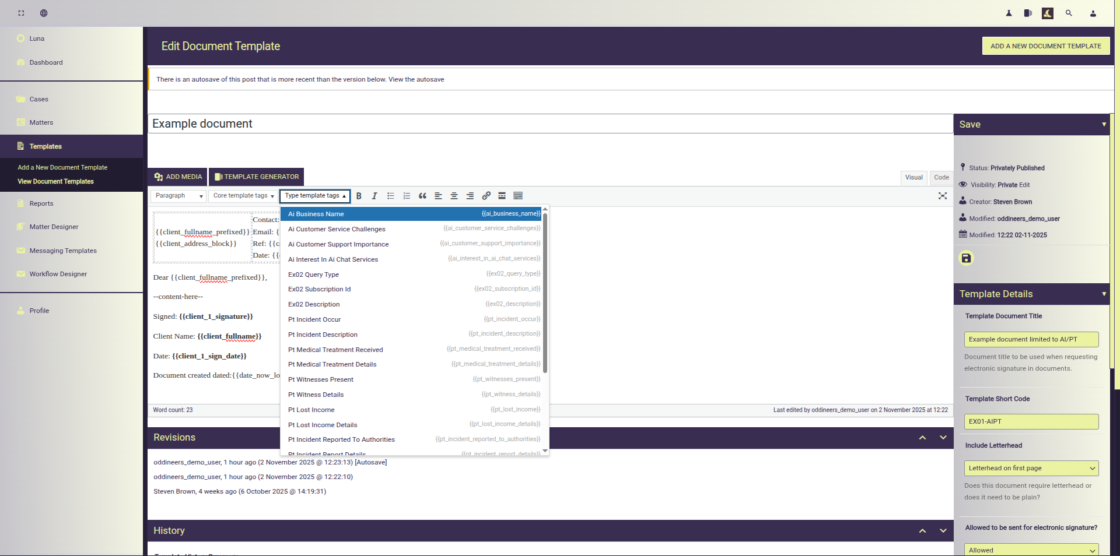1120x556 pixels.
Task: Select Pt Witnesses Present tag
Action: click(321, 379)
